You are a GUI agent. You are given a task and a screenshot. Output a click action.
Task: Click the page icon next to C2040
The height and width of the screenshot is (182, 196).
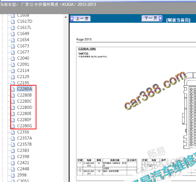point(13,58)
